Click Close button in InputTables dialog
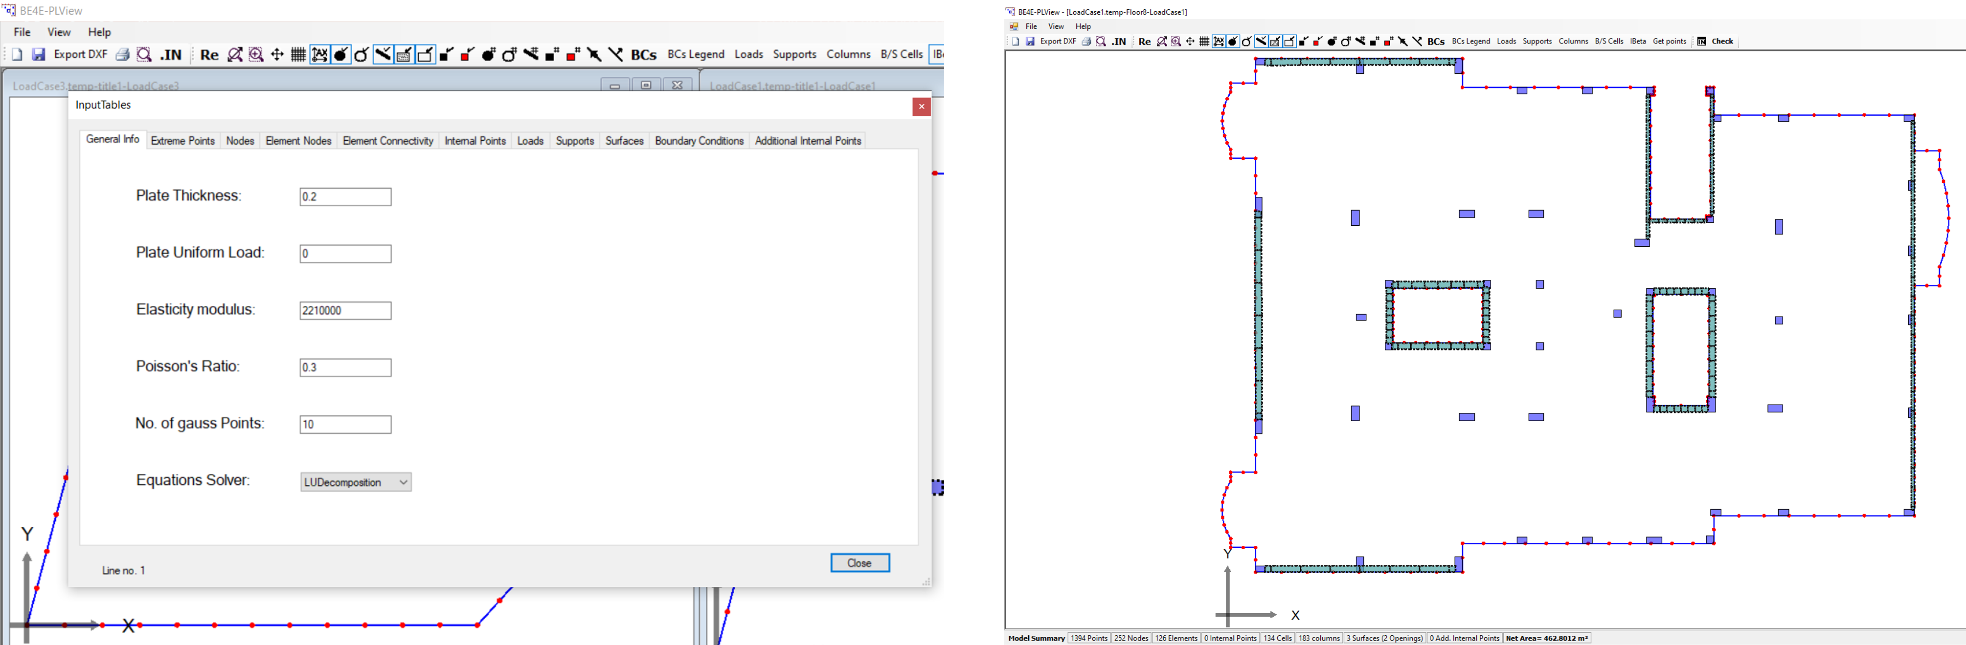The height and width of the screenshot is (645, 1966). pyautogui.click(x=860, y=562)
